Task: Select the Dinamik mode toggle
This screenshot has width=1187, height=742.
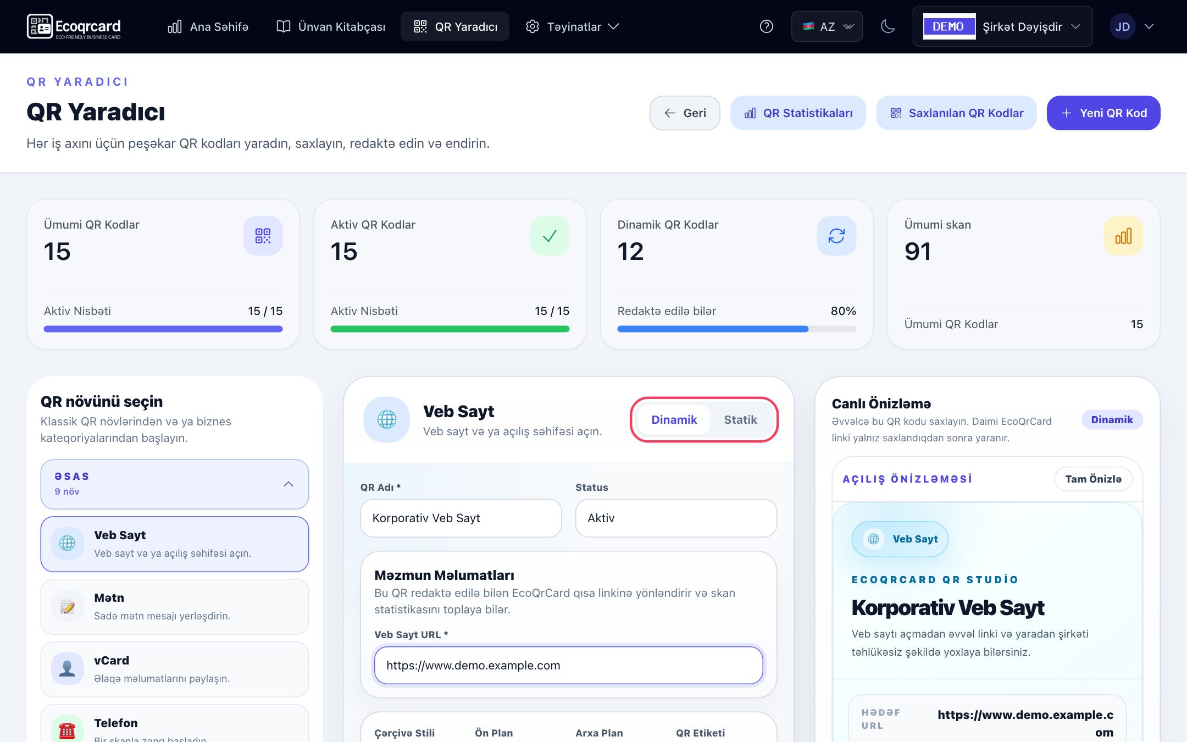Action: 674,419
